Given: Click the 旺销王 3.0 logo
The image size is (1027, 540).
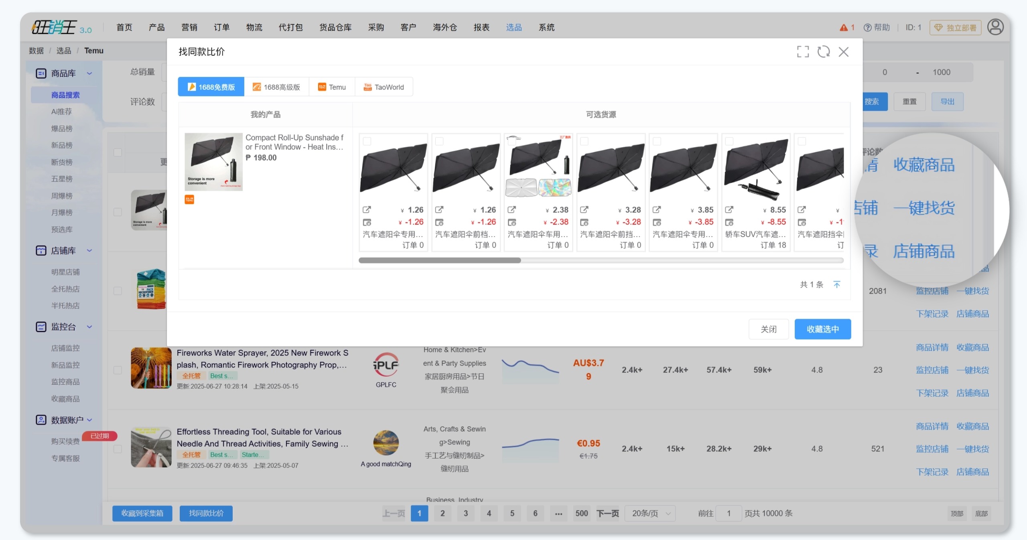Looking at the screenshot, I should 62,27.
